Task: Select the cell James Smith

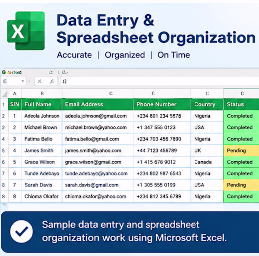Action: pos(42,150)
